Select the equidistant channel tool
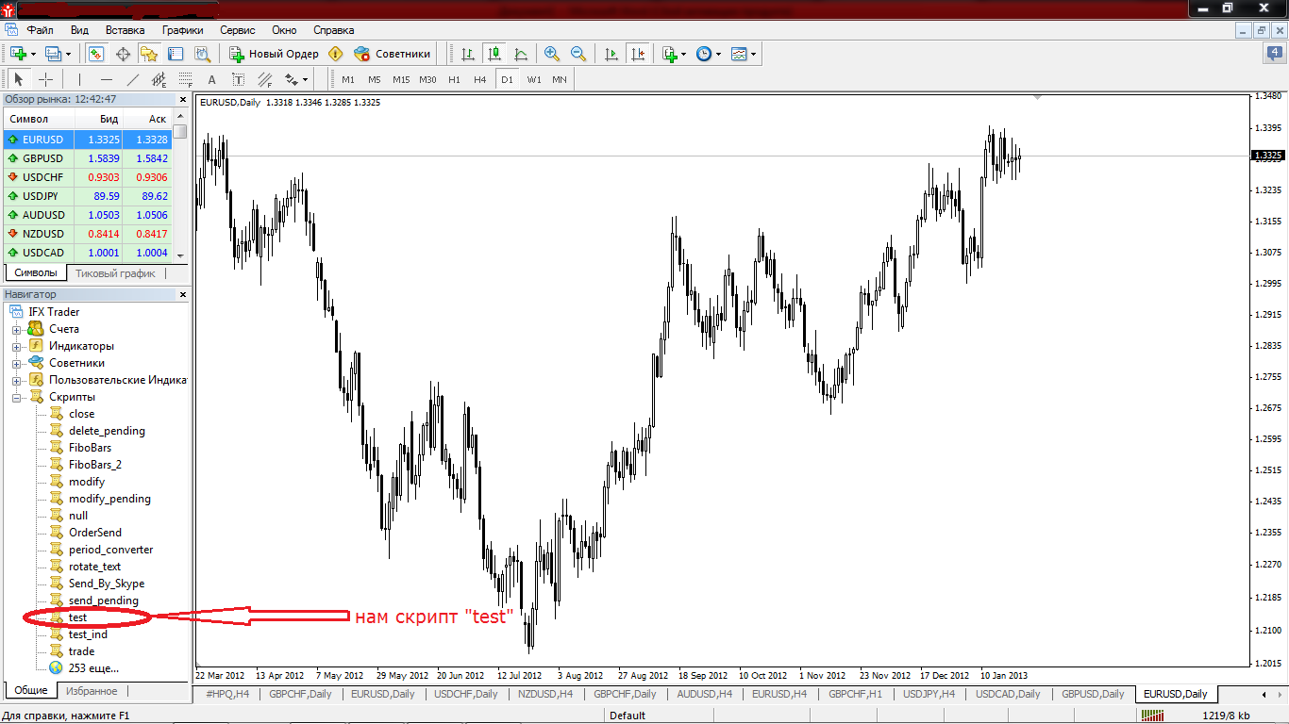 point(159,80)
